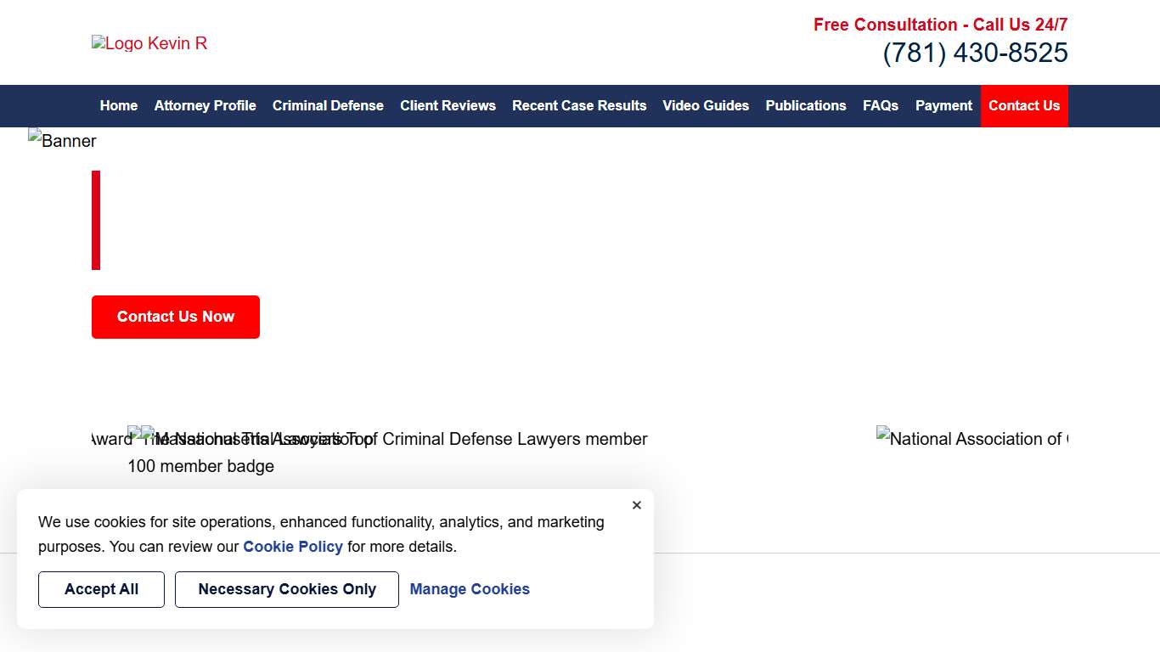The height and width of the screenshot is (652, 1160).
Task: Open the Manage Cookies link
Action: tap(470, 589)
